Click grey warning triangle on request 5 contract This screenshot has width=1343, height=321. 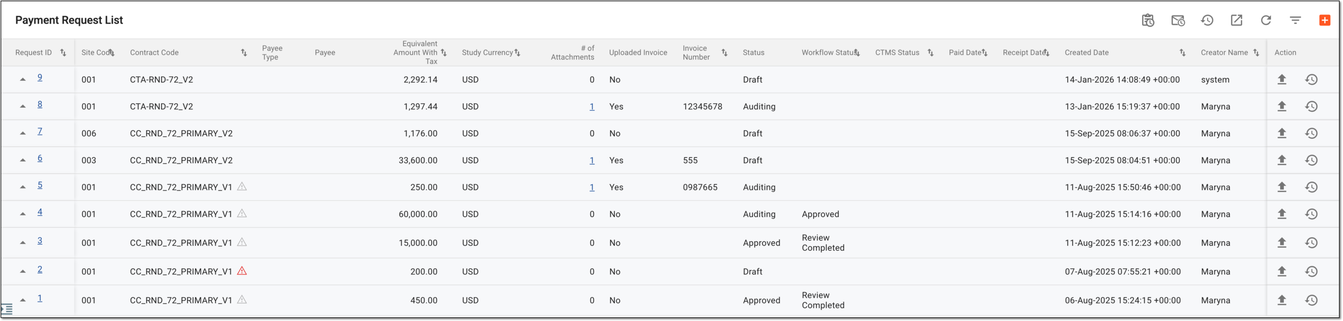(x=242, y=186)
